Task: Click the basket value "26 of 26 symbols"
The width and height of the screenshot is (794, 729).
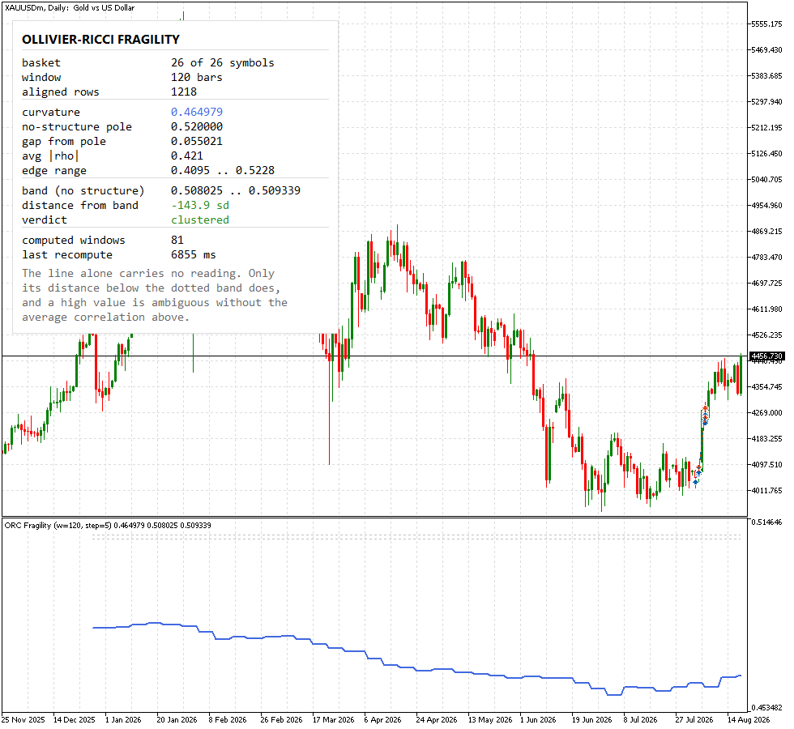Action: tap(222, 63)
